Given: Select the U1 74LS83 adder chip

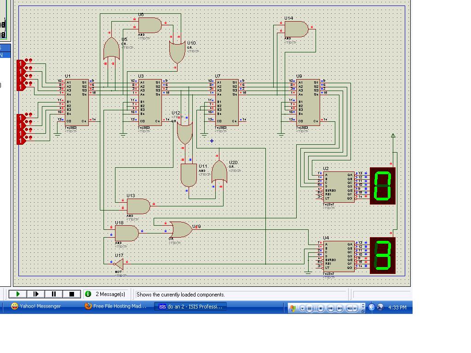Looking at the screenshot, I should tap(77, 102).
